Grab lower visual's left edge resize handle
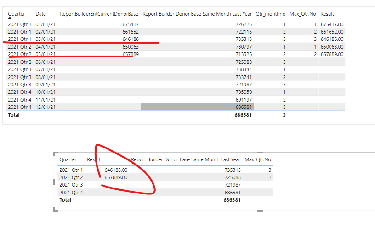Image resolution: width=375 pixels, height=233 pixels. [x=54, y=182]
